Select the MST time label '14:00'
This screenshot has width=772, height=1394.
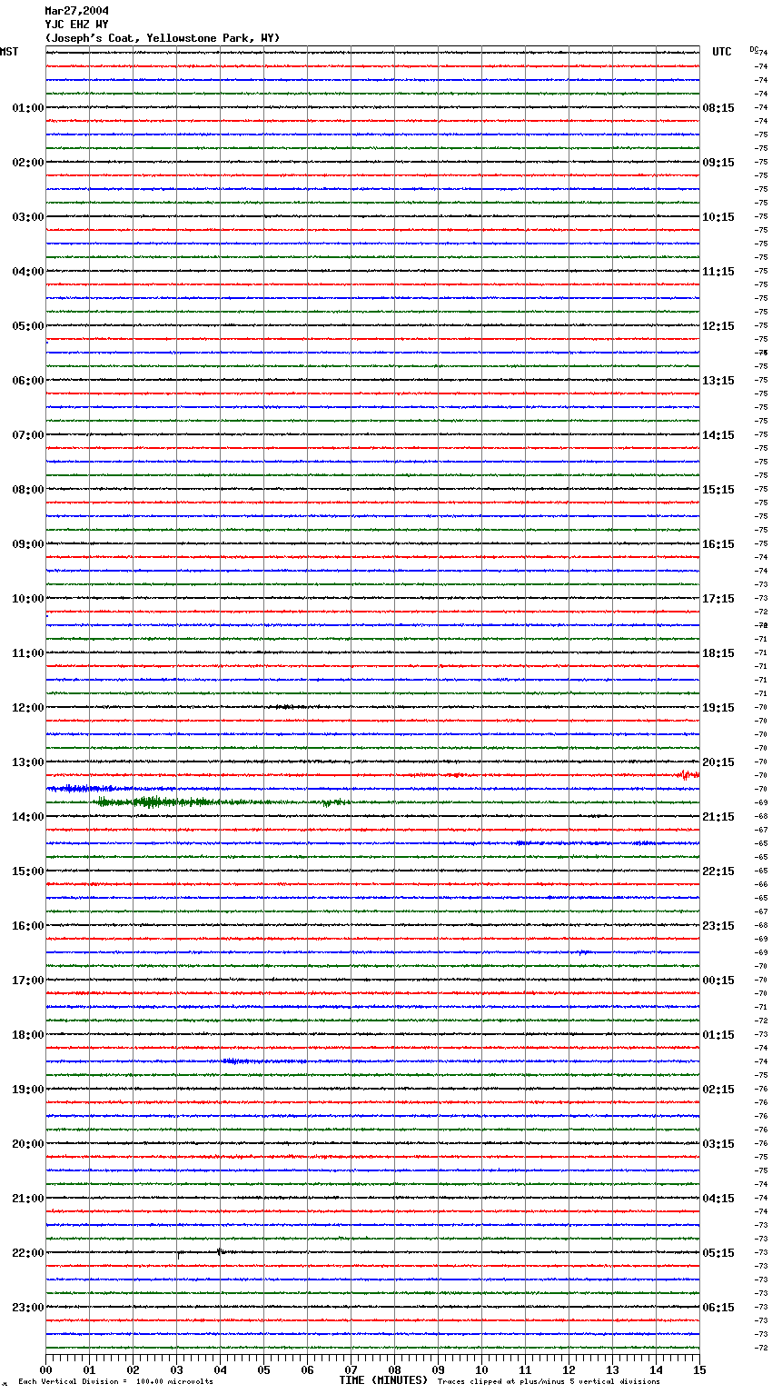pyautogui.click(x=28, y=817)
